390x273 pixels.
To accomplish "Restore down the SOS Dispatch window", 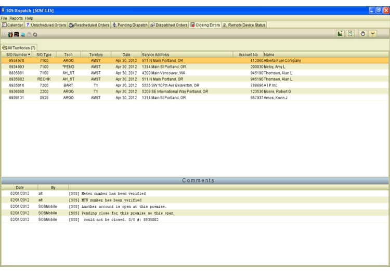I will tap(379, 10).
